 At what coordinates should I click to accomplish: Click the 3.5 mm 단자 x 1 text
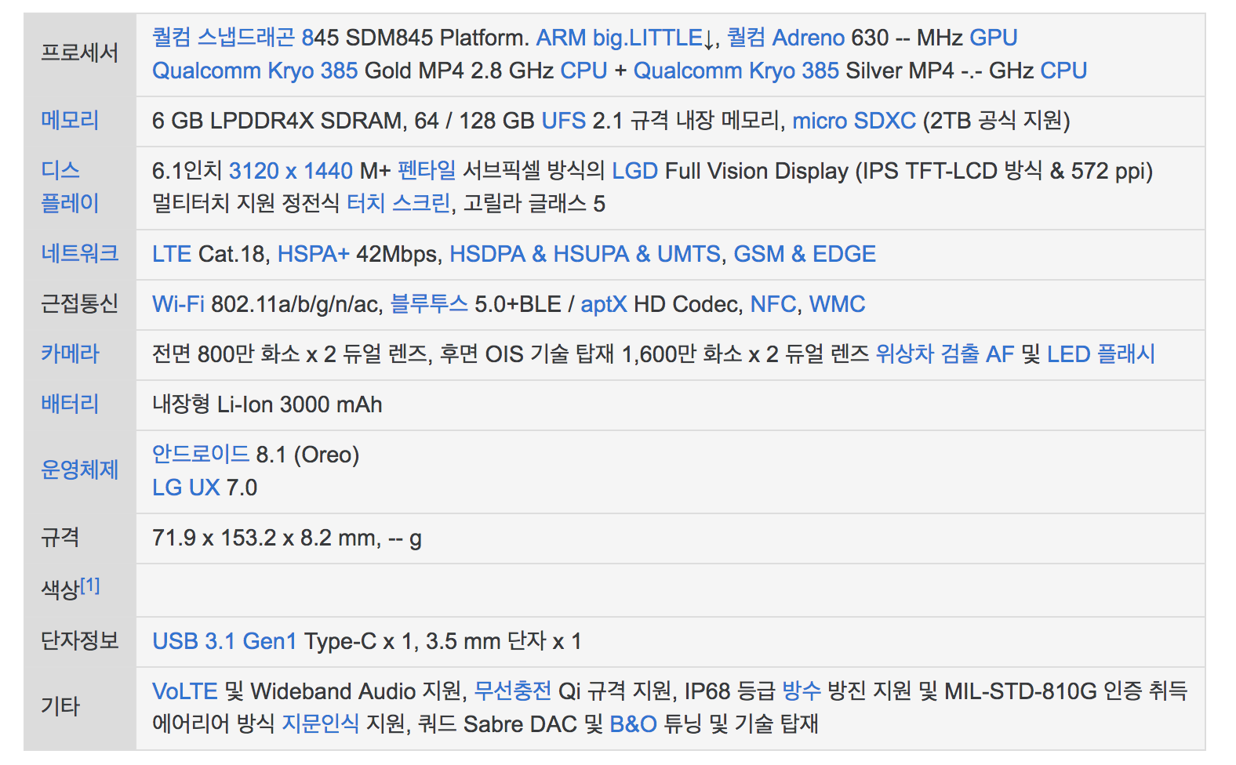tap(503, 641)
